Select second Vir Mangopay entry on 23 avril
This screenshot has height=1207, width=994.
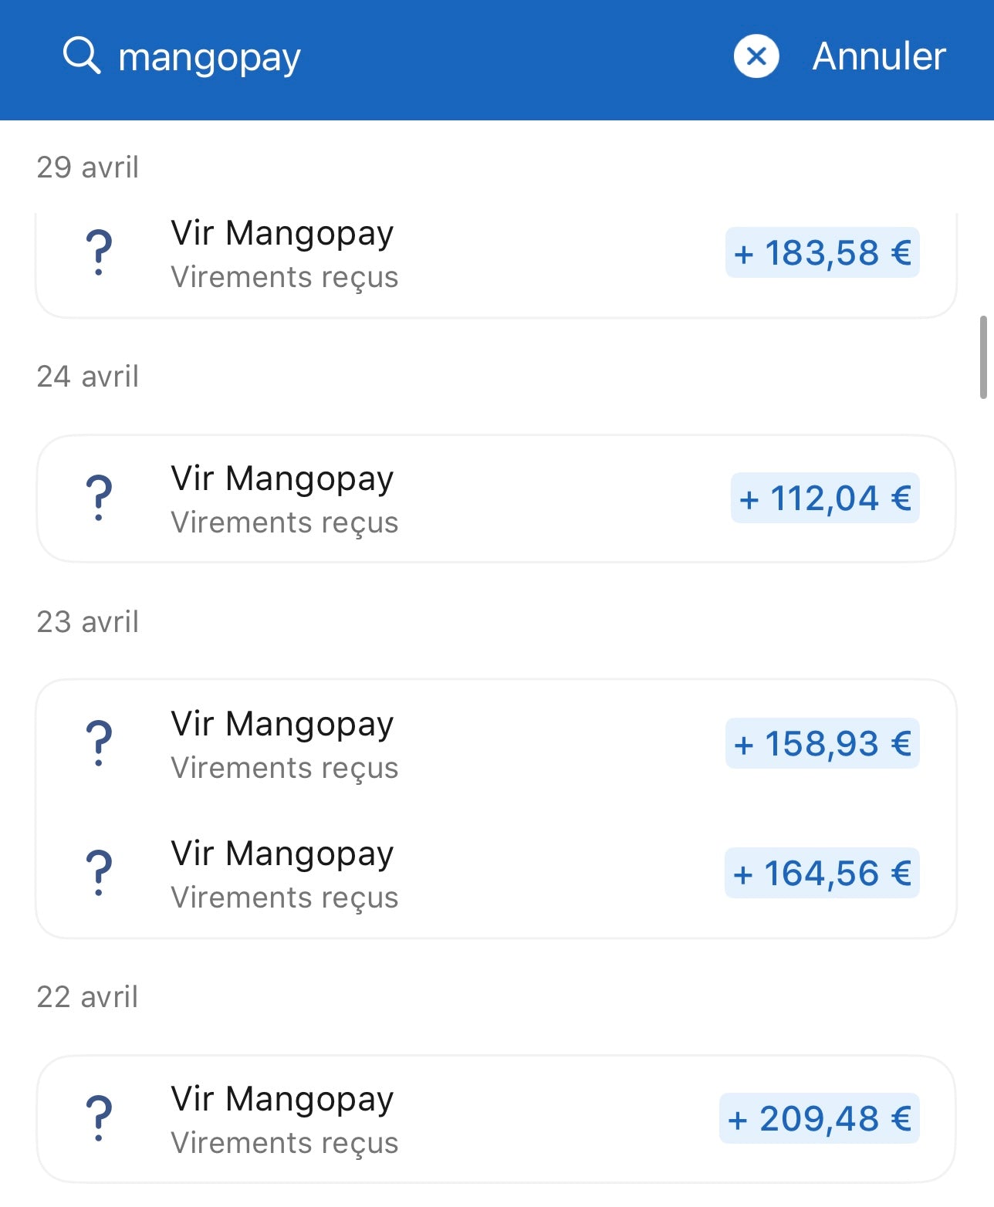496,874
